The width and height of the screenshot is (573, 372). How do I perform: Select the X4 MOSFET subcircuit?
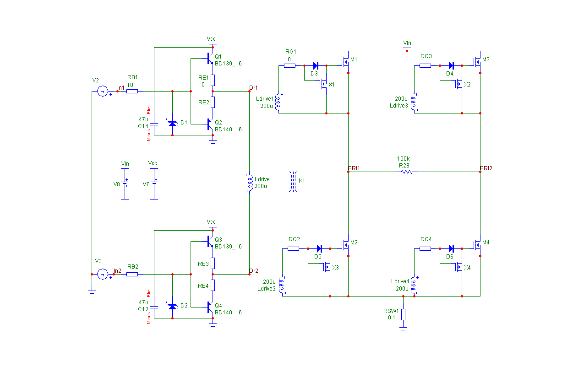pyautogui.click(x=458, y=267)
